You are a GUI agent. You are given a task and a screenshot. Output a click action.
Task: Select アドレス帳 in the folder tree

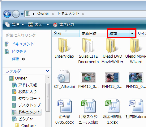tap(28, 85)
